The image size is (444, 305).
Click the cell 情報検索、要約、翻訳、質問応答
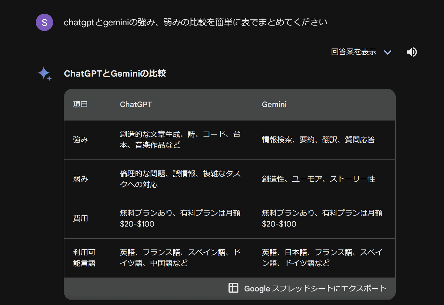coord(318,140)
